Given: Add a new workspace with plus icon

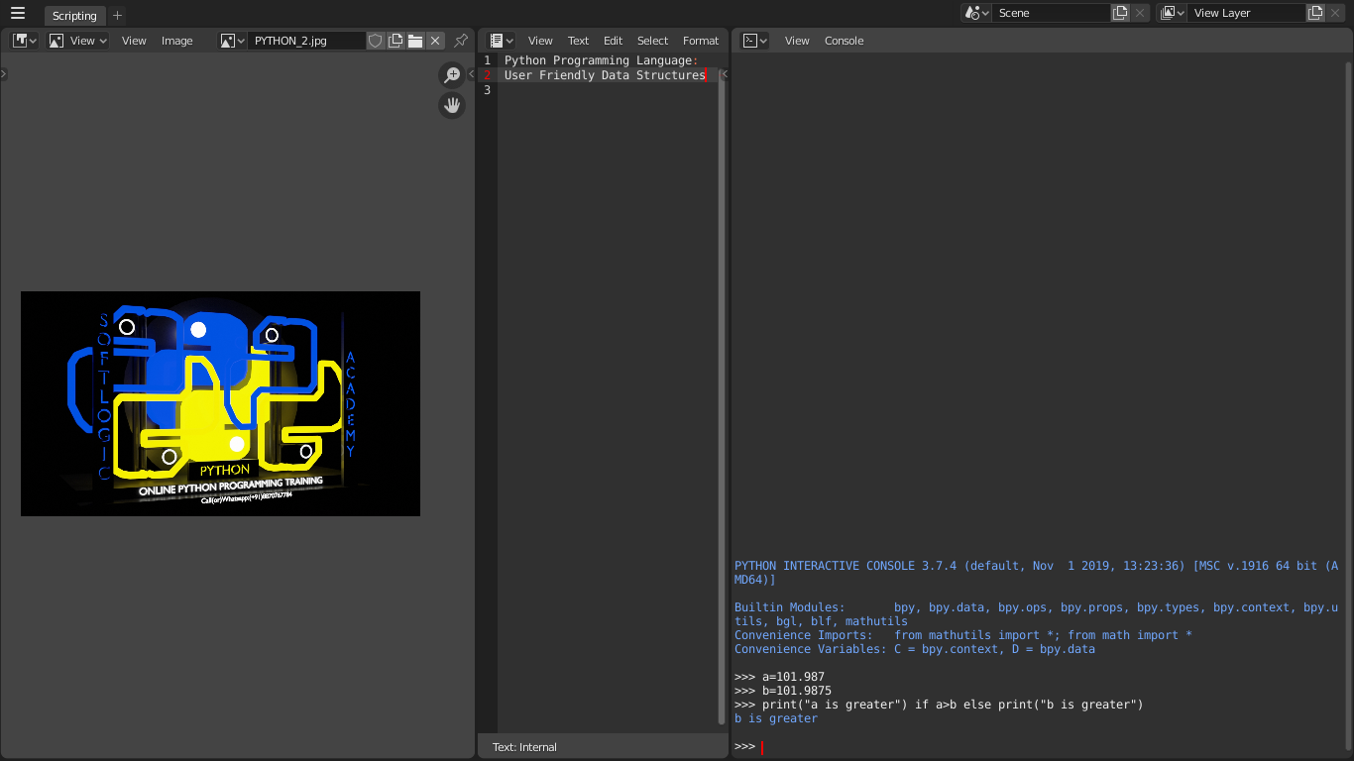Looking at the screenshot, I should pyautogui.click(x=118, y=16).
